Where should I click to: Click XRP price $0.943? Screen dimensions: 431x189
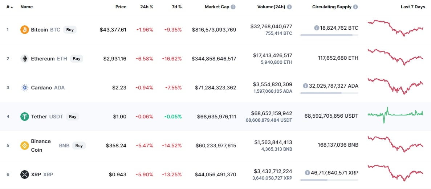point(117,175)
